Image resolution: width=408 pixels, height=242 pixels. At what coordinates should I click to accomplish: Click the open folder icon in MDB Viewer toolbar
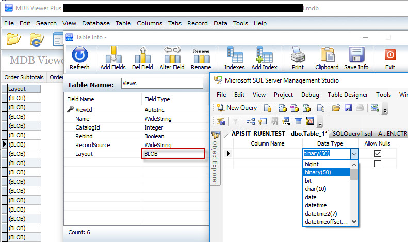tap(13, 39)
